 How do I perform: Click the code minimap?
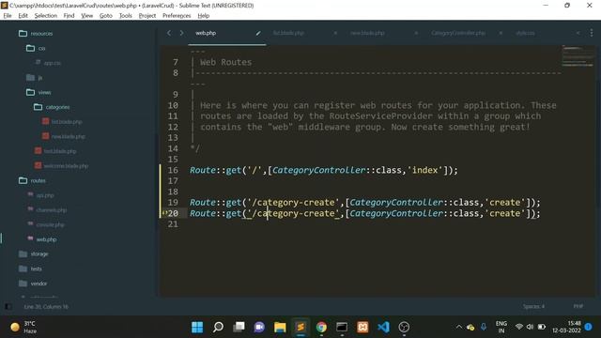(x=578, y=56)
